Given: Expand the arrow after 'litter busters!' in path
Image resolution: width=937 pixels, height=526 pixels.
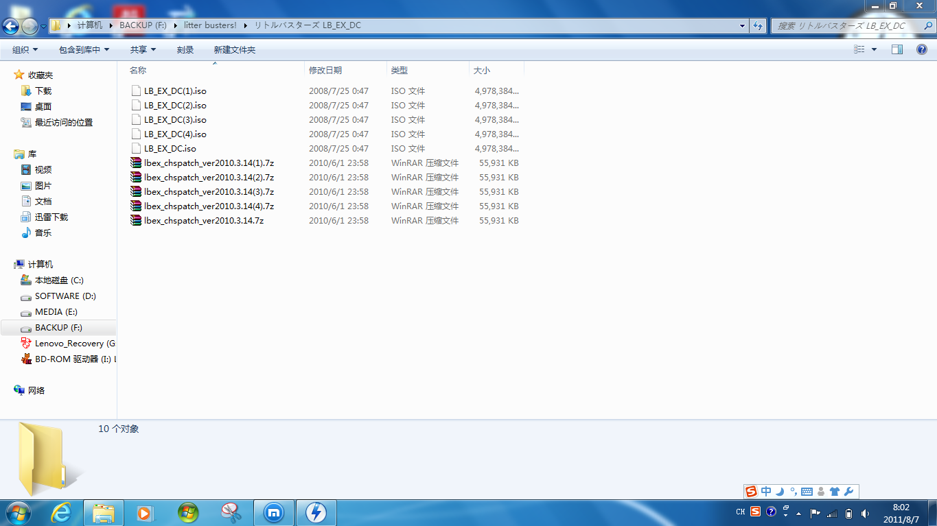Looking at the screenshot, I should pos(246,25).
